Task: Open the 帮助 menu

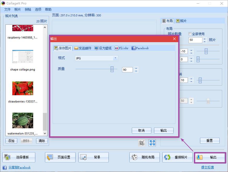Action: [48, 9]
